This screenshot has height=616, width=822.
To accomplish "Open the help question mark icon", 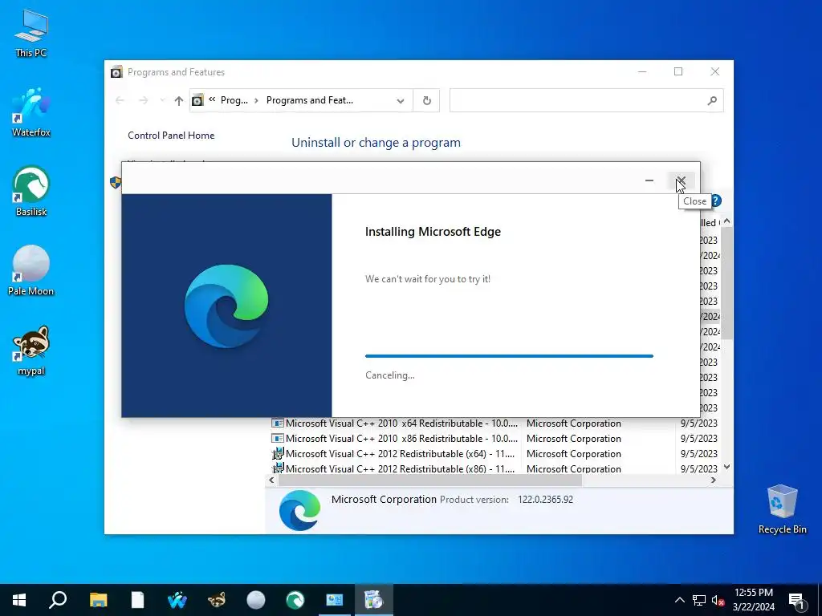I will tap(716, 201).
